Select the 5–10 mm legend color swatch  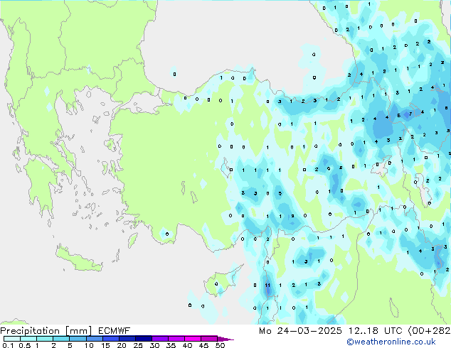(x=78, y=339)
